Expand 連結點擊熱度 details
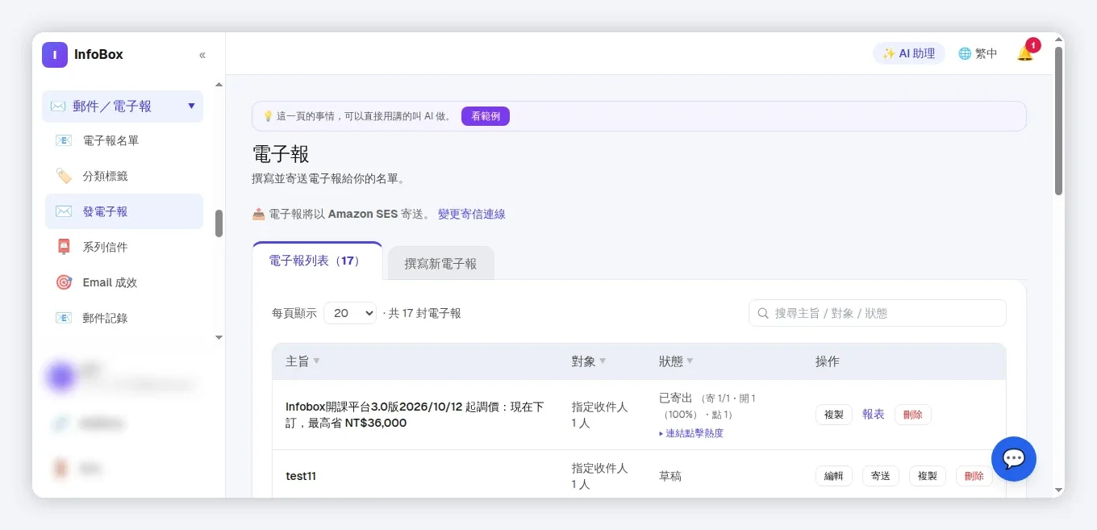This screenshot has width=1097, height=530. pos(691,433)
